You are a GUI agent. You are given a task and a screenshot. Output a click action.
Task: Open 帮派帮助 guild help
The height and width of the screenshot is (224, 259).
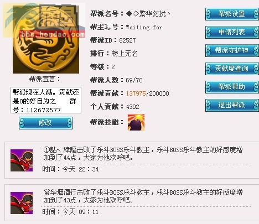point(232,87)
